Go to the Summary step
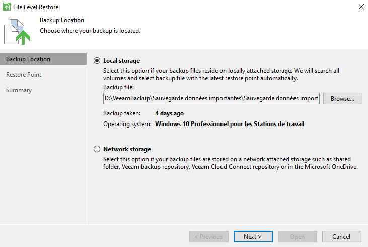368x247 pixels. [x=19, y=90]
